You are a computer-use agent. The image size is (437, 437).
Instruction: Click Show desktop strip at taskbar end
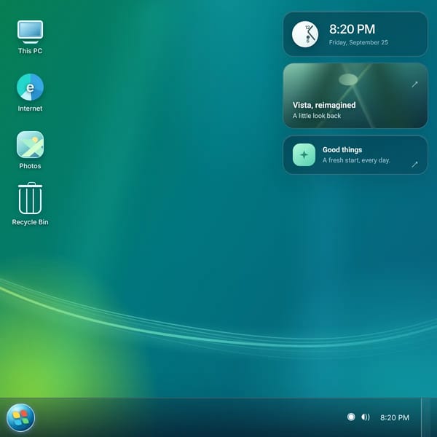pyautogui.click(x=429, y=417)
